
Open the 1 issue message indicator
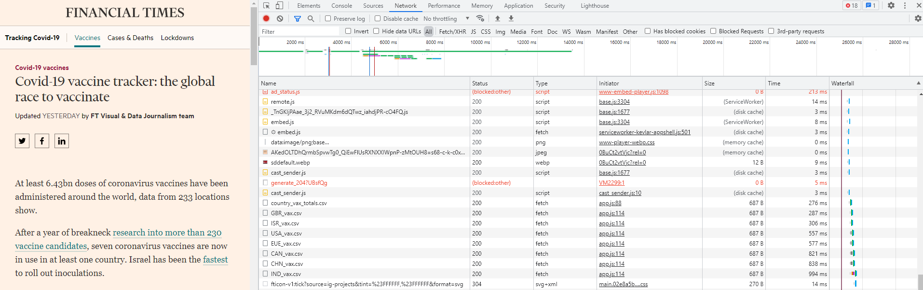point(870,6)
